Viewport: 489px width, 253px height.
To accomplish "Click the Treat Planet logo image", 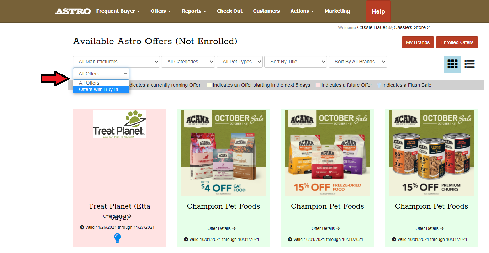I will point(119,124).
